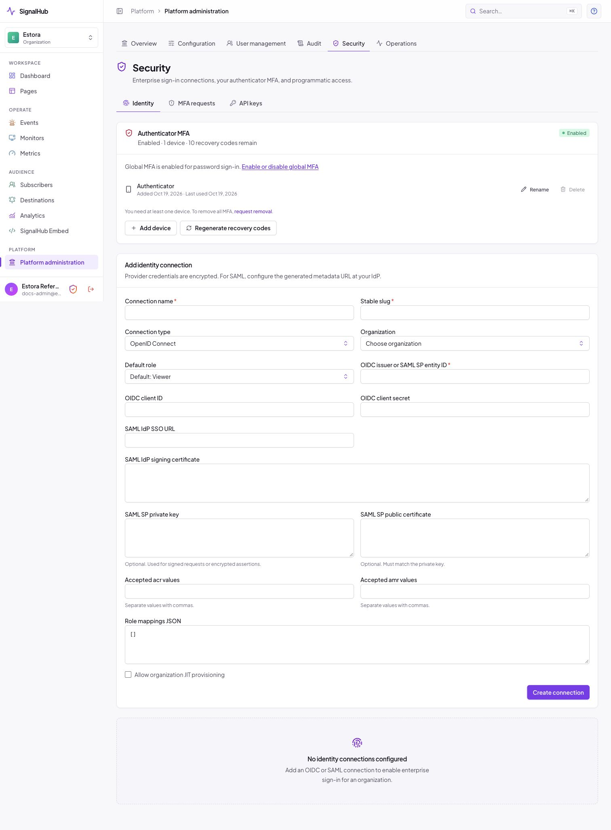
Task: Click the shield icon beside user profile
Action: [x=73, y=289]
